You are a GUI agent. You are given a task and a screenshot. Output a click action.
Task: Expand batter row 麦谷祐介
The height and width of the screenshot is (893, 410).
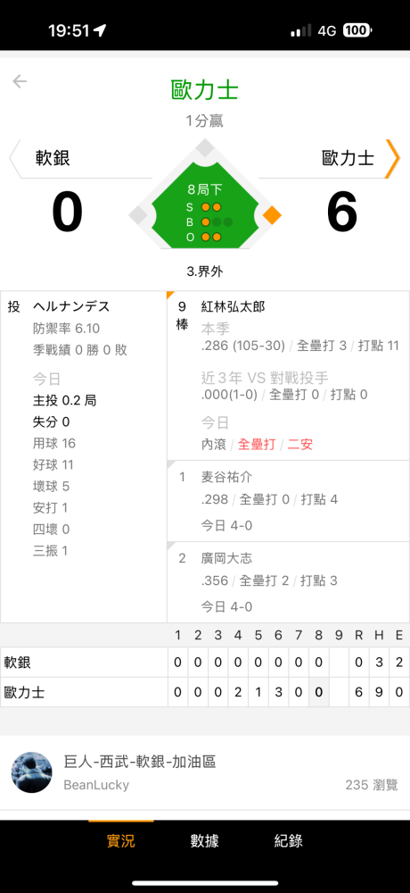(288, 501)
